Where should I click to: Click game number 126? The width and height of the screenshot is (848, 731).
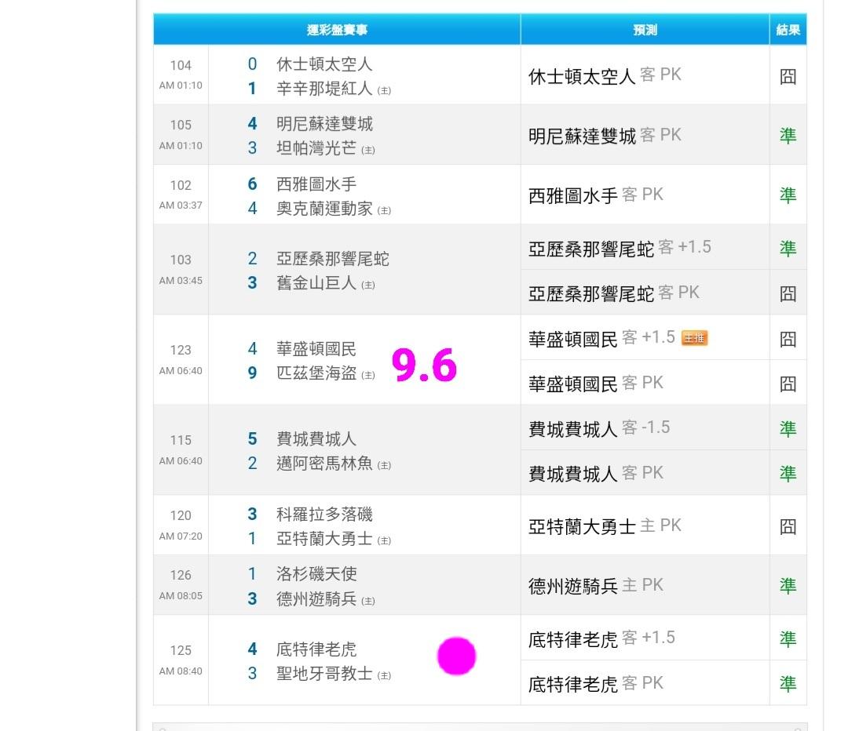click(181, 576)
